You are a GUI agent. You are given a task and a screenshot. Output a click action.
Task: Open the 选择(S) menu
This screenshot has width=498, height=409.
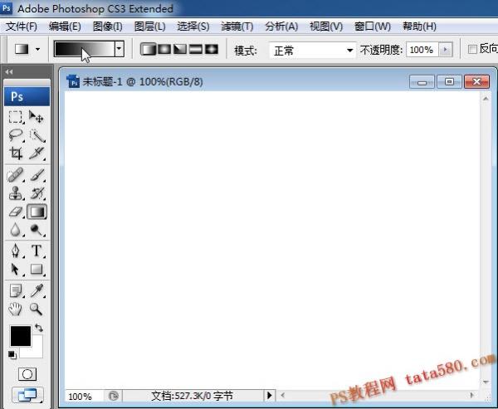pos(193,27)
